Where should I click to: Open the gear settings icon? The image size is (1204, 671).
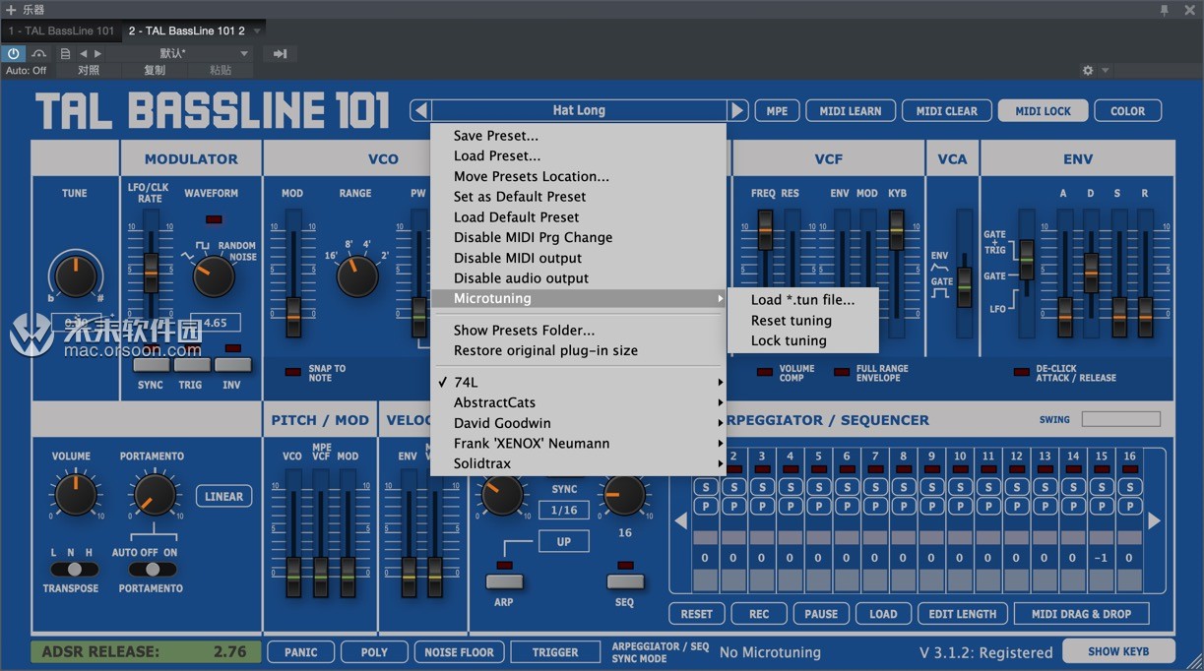(1088, 71)
